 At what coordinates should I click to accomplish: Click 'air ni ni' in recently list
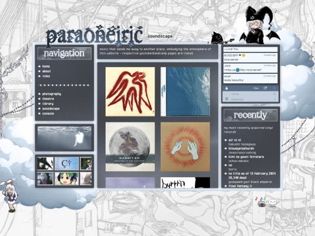click(235, 140)
